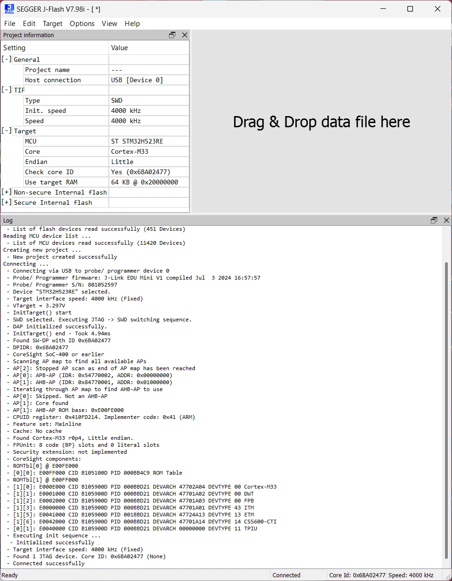Click the CPUID register log line

click(101, 417)
